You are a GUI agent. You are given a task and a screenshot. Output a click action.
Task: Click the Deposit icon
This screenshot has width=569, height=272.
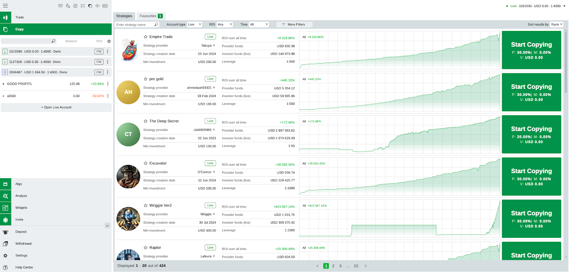5,232
